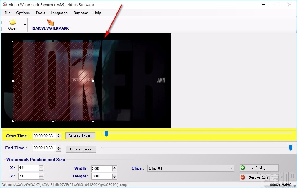Image resolution: width=297 pixels, height=188 pixels.
Task: Start removal via the REMOVE WATERMARK icon
Action: (50, 22)
